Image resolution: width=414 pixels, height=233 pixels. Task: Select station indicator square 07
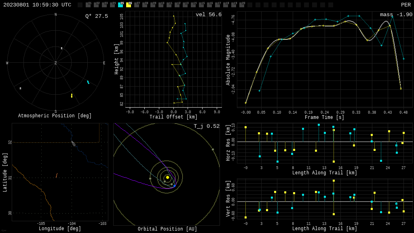(137, 5)
